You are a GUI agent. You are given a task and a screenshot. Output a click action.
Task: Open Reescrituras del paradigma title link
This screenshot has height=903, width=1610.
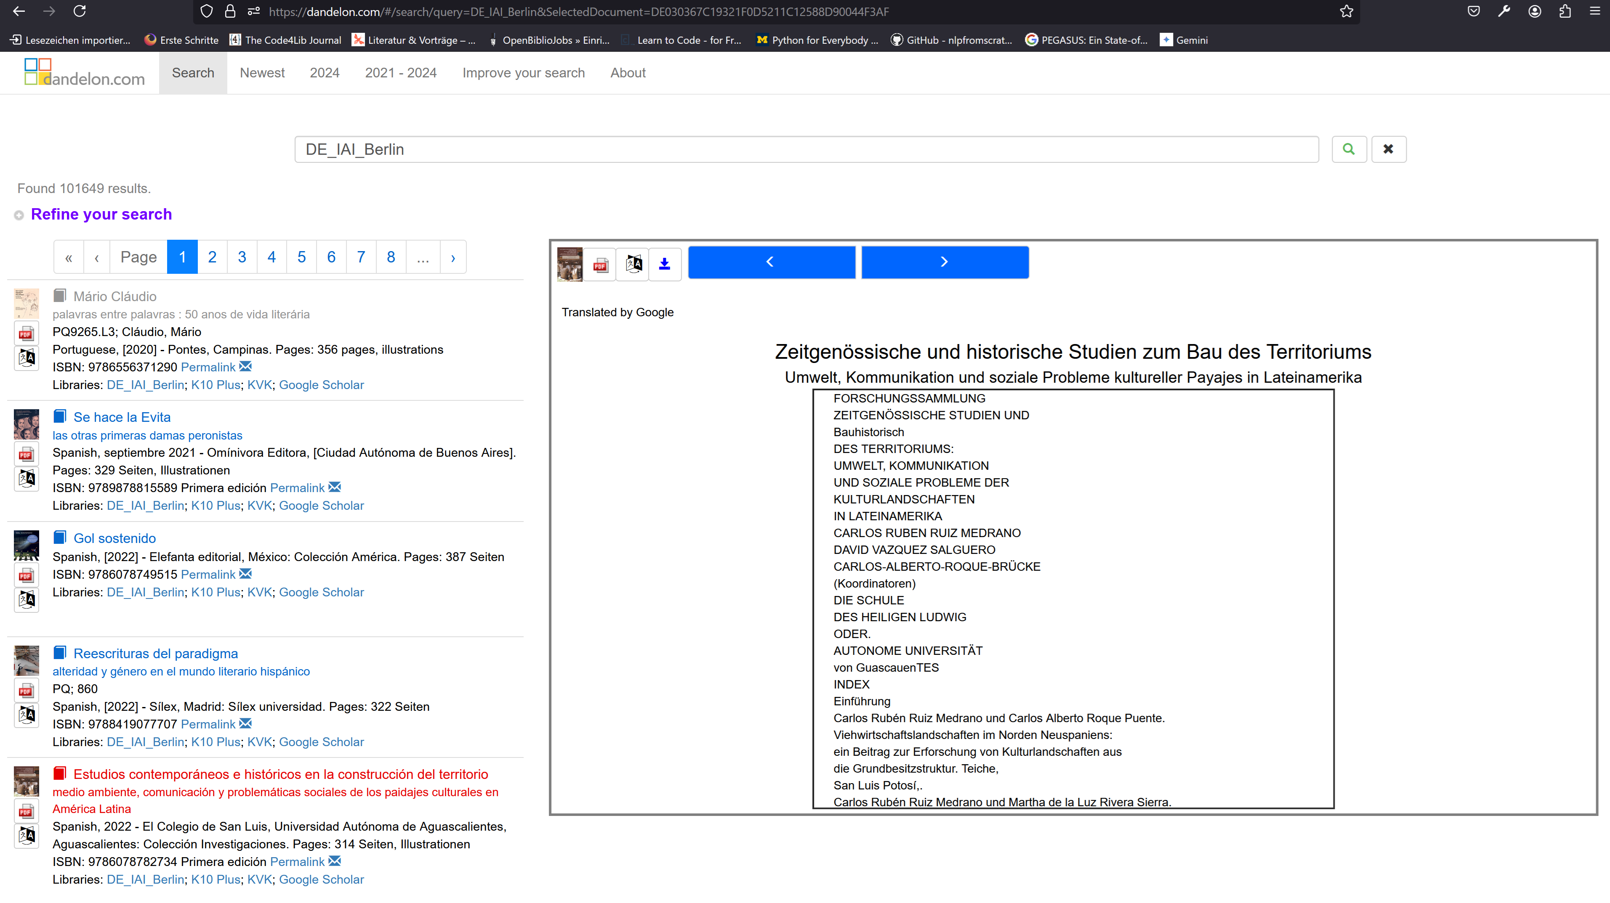[x=156, y=653]
